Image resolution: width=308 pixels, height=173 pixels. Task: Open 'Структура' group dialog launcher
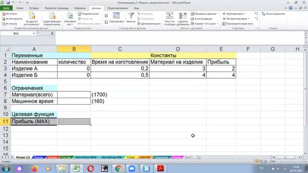click(x=257, y=28)
